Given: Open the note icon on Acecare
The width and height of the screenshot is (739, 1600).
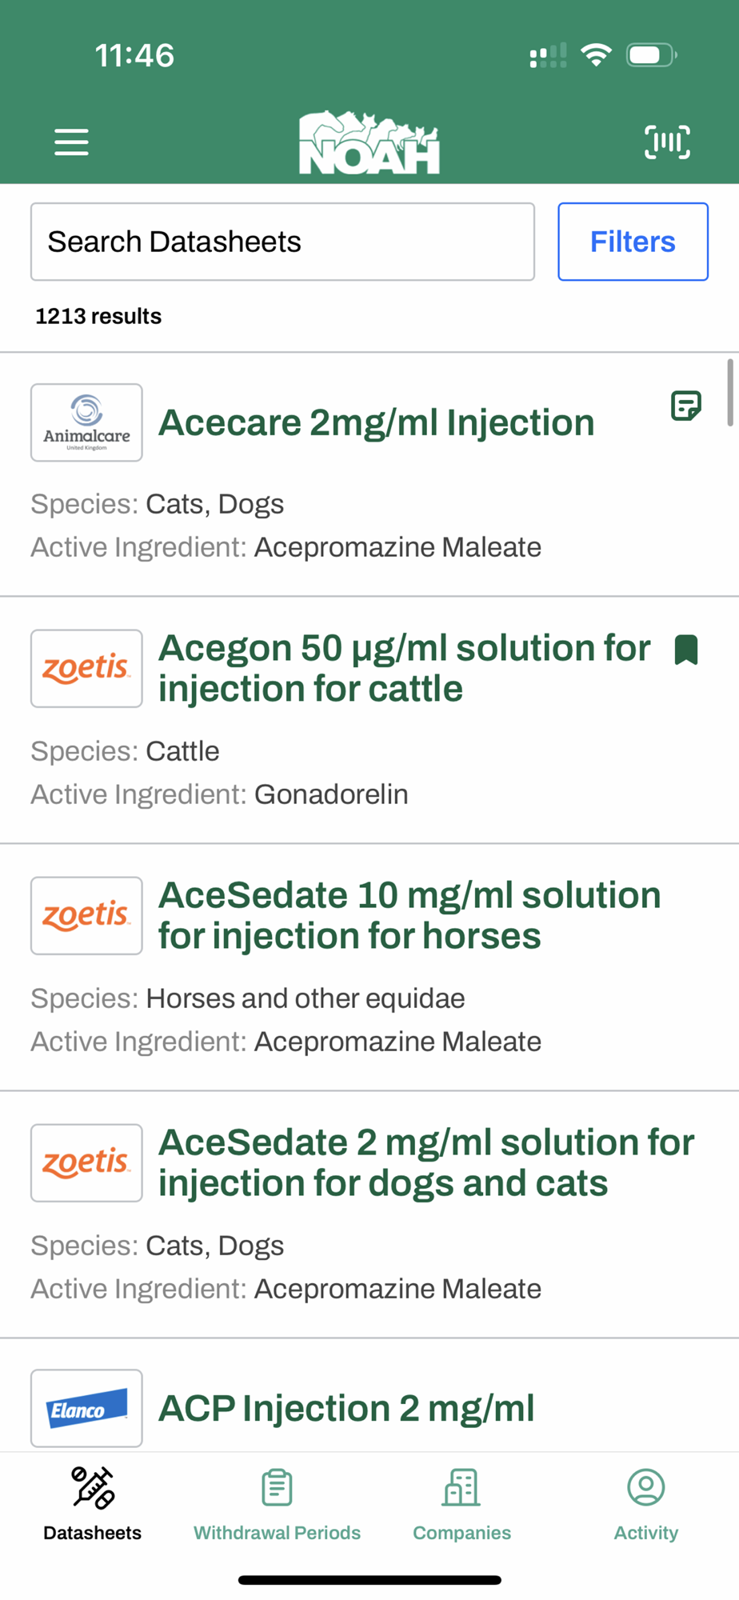Looking at the screenshot, I should [685, 406].
